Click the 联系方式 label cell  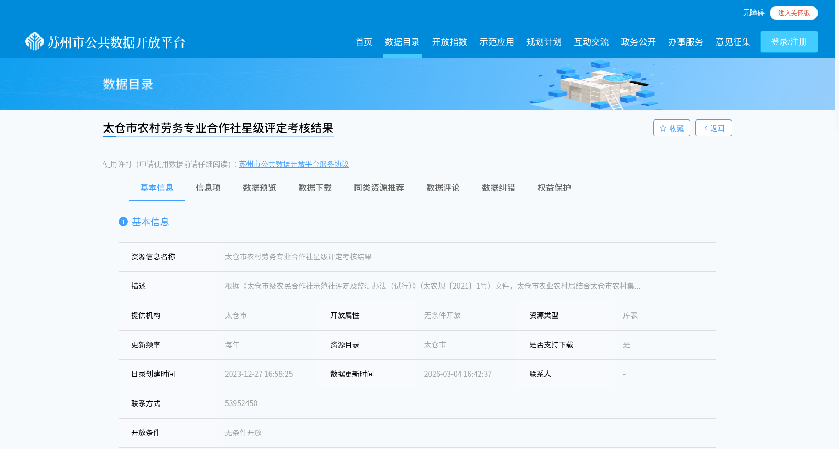[168, 403]
